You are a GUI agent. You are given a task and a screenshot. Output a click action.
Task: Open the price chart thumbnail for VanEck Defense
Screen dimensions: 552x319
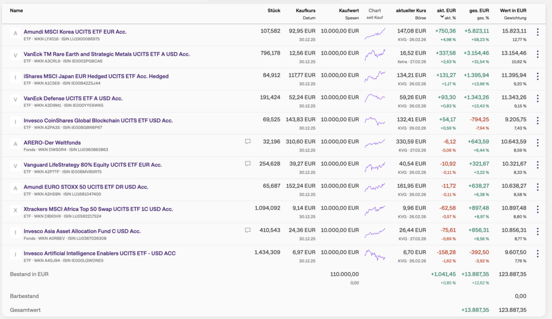pyautogui.click(x=375, y=98)
